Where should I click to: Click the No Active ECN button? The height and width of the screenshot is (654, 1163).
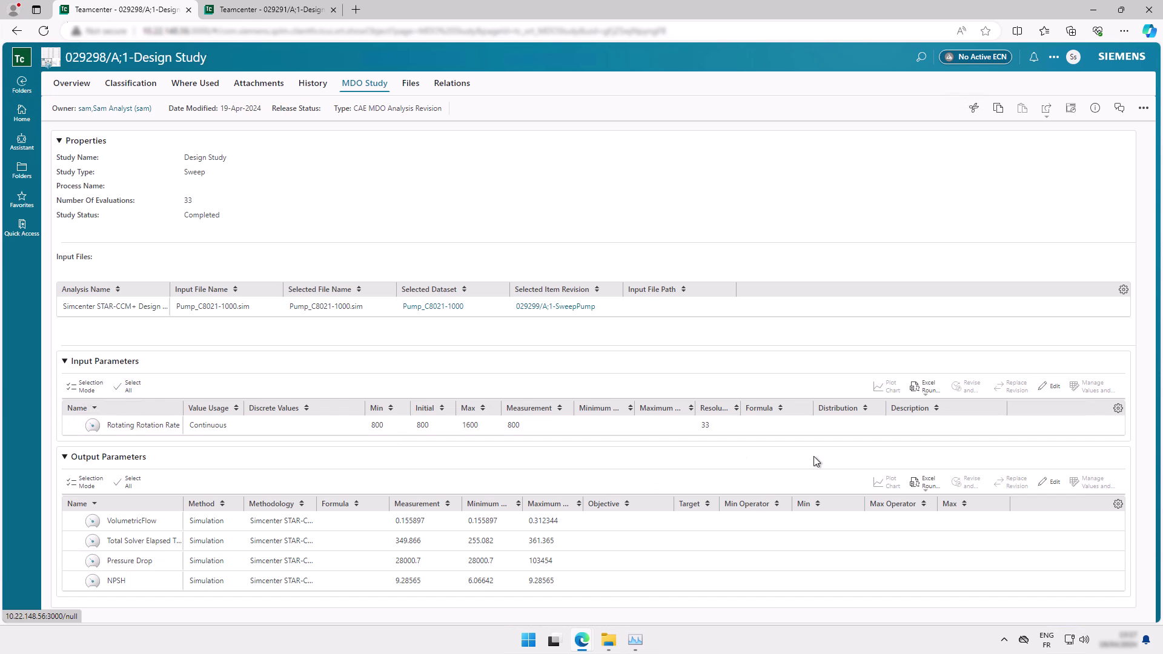tap(975, 56)
